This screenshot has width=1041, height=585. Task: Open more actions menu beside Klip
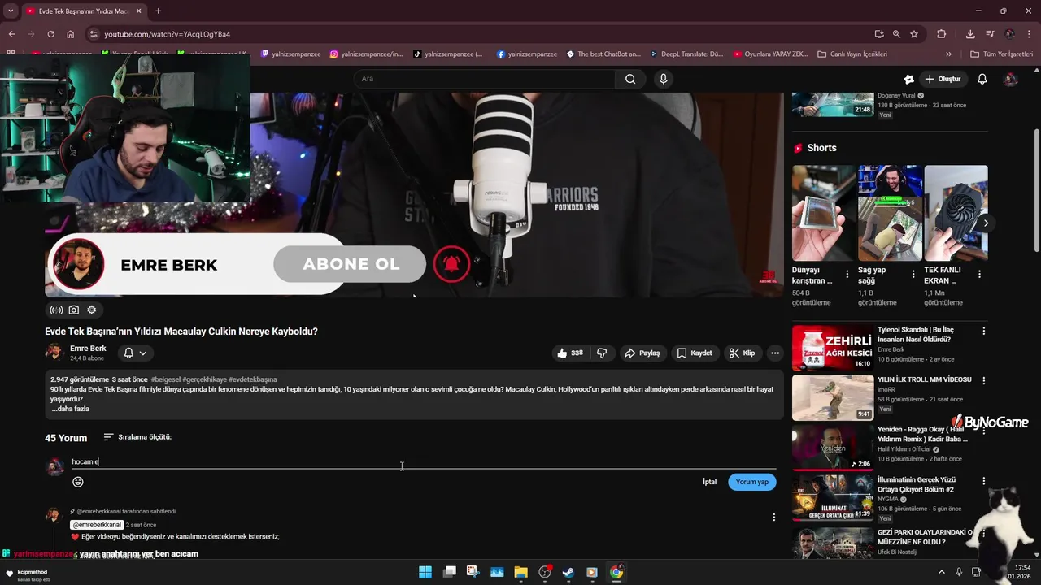click(775, 353)
